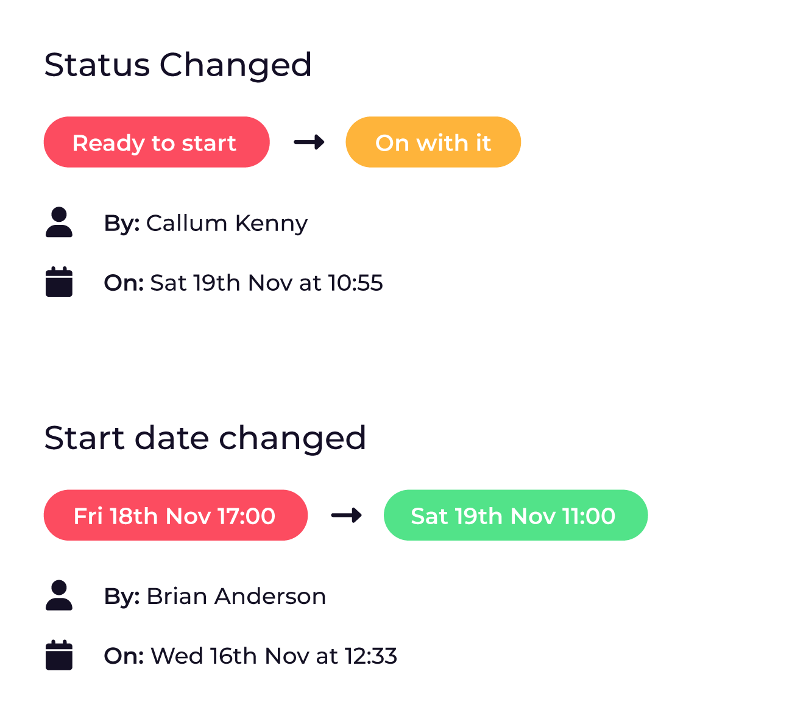Click the Start date changed heading

click(x=205, y=438)
